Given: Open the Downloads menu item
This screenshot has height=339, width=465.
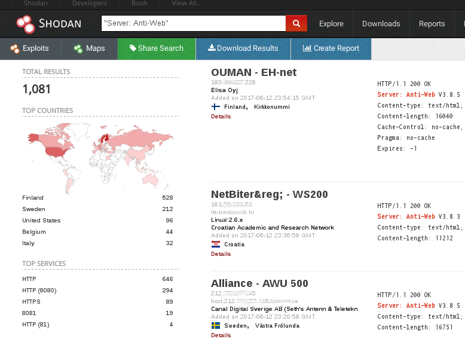Looking at the screenshot, I should click(381, 24).
